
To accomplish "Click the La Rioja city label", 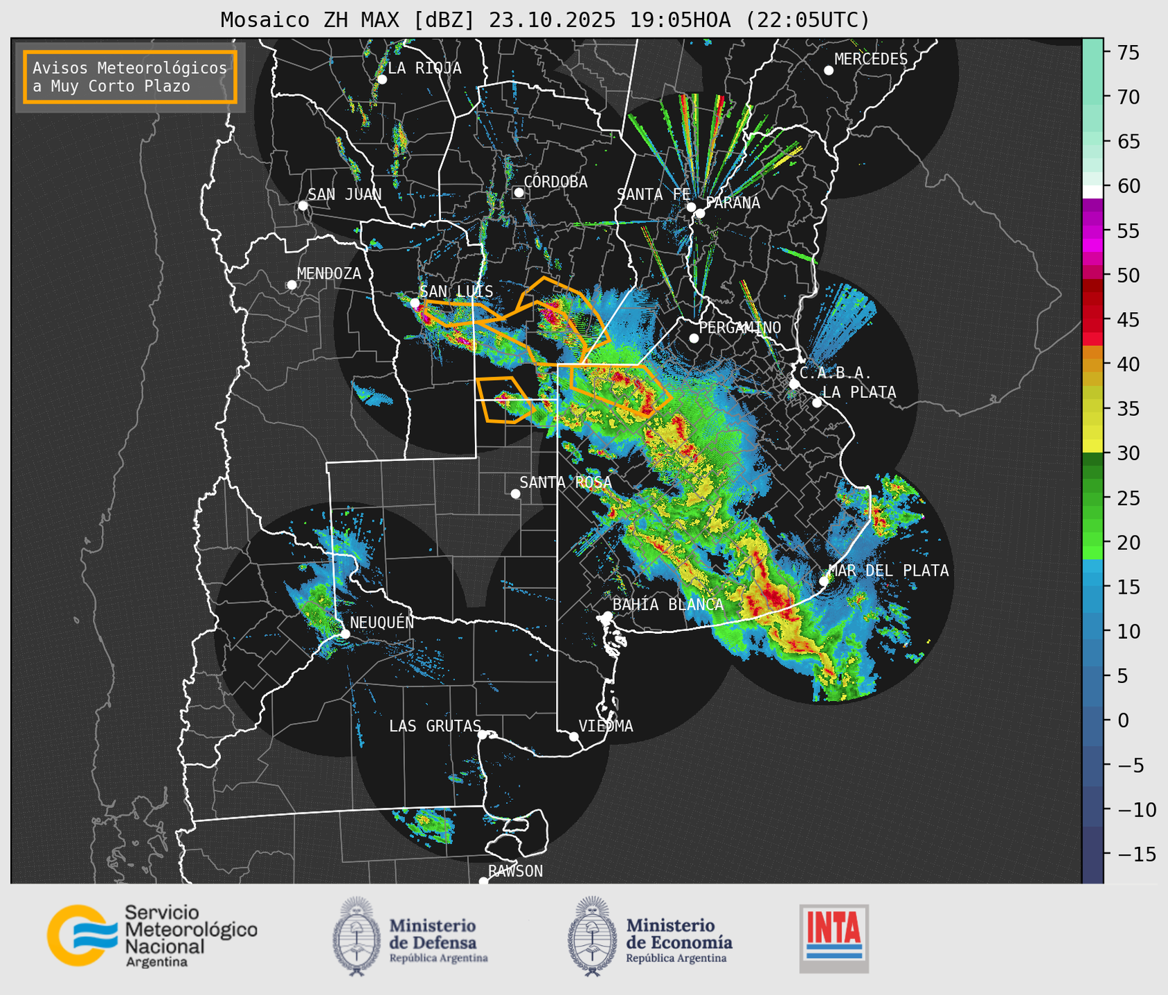I will coord(424,68).
